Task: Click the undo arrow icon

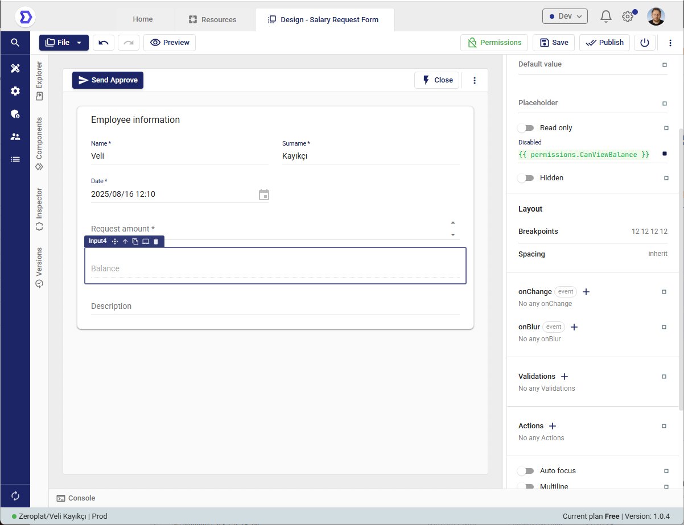Action: (x=104, y=43)
